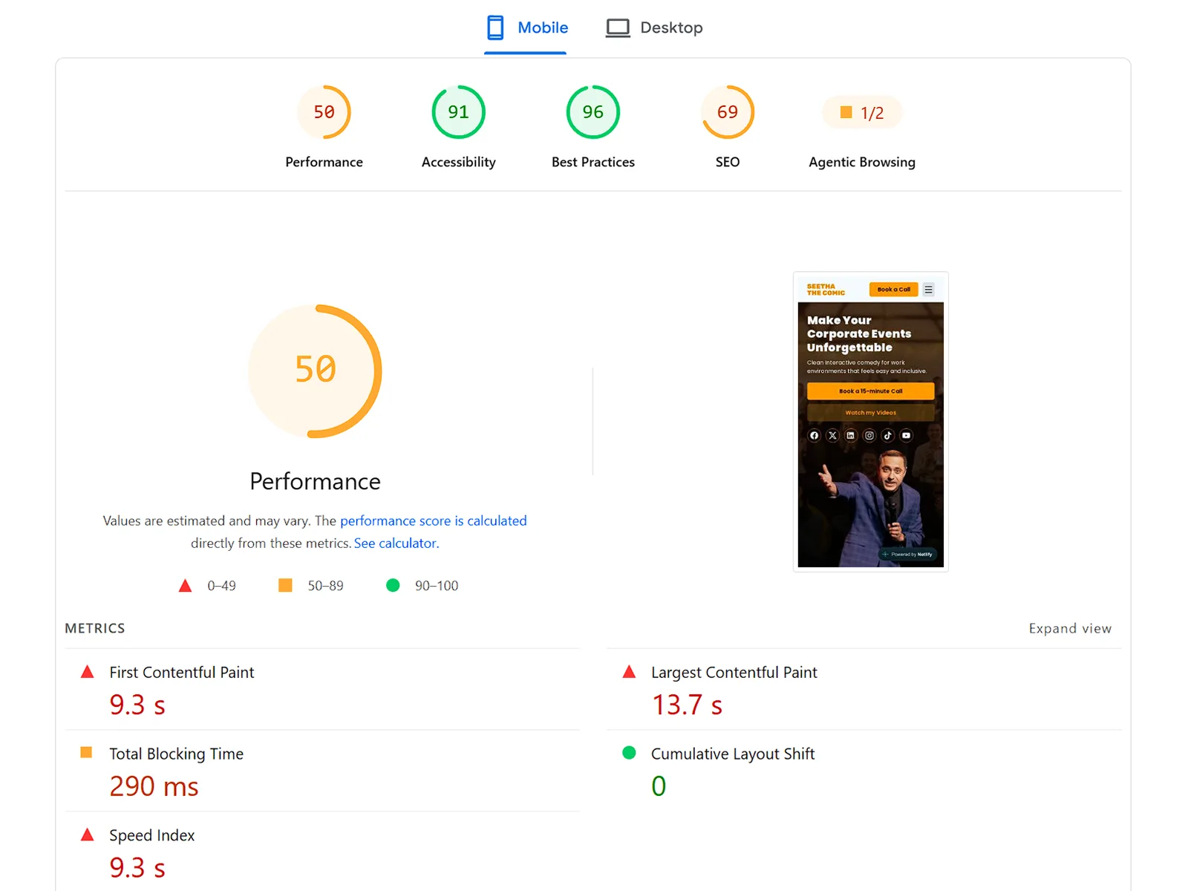
Task: Click the '9.3 s' First Contentful Paint value
Action: coord(137,705)
